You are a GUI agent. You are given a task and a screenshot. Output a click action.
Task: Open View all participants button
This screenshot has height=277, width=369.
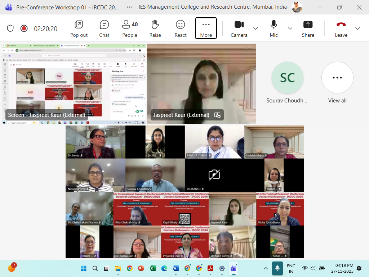337,78
